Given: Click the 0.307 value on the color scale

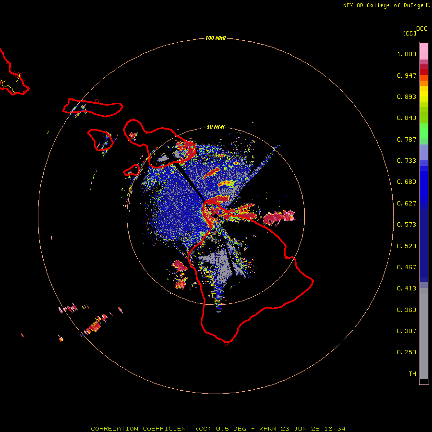Looking at the screenshot, I should (407, 331).
